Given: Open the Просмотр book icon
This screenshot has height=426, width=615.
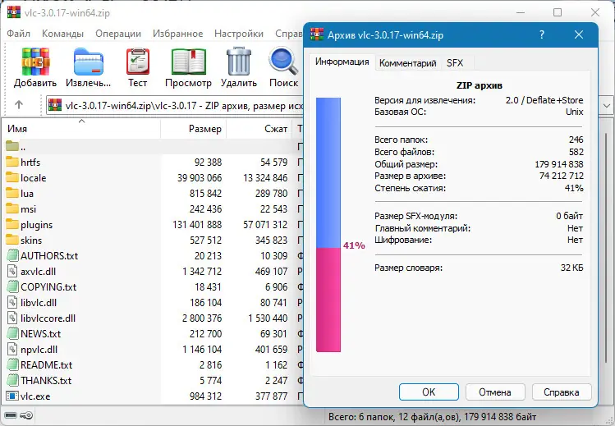Looking at the screenshot, I should click(x=188, y=62).
